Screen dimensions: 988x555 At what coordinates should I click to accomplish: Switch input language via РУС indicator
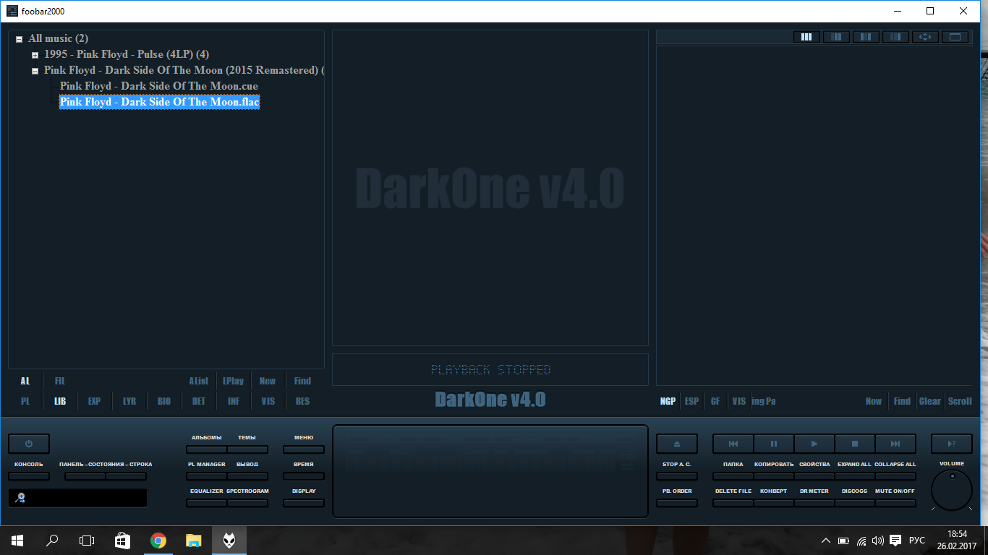tap(917, 541)
